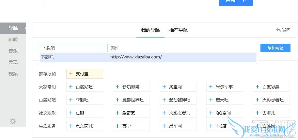298x140 pixels.
Task: Click the 返回 back arrow icon
Action: click(278, 30)
